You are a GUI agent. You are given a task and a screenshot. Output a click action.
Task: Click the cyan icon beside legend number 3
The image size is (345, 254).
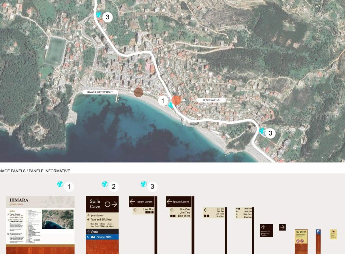144,184
